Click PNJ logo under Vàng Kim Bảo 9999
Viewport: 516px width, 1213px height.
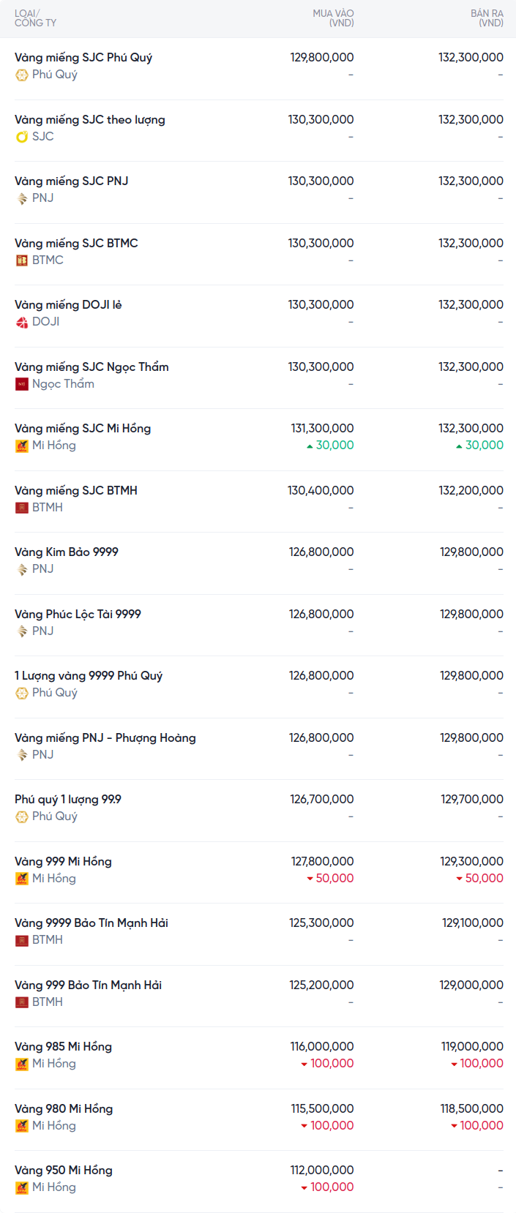pyautogui.click(x=22, y=569)
